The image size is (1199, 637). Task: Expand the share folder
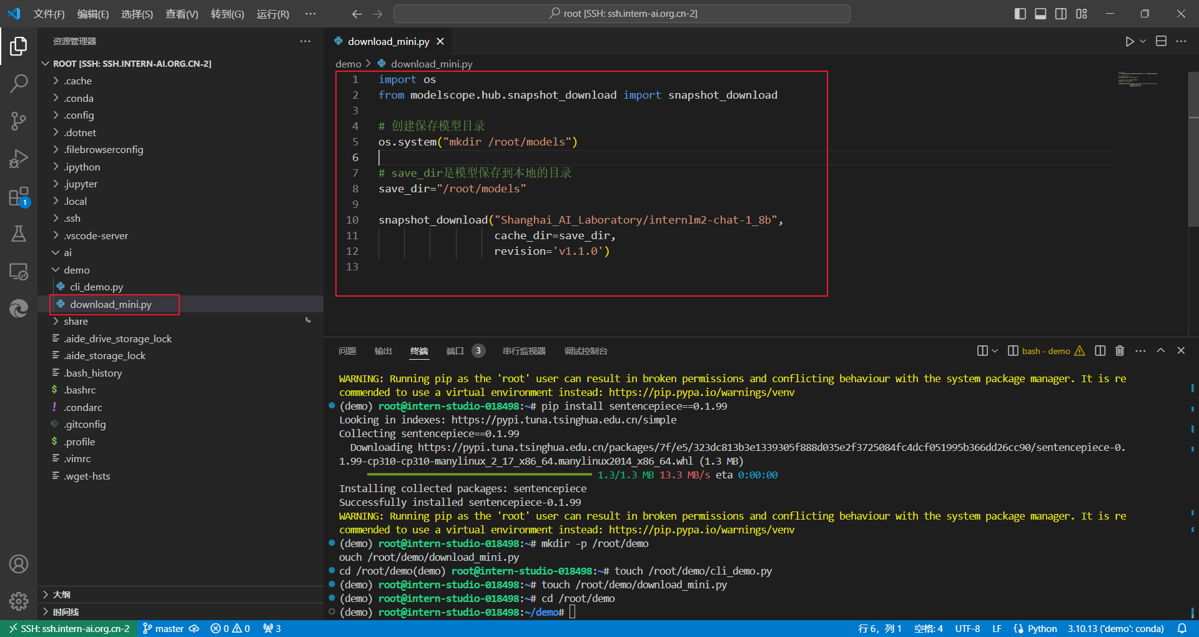click(x=76, y=321)
